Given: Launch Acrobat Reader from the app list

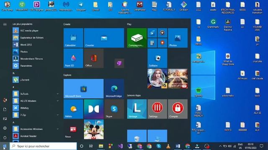Looking at the screenshot, I should coord(36,136).
